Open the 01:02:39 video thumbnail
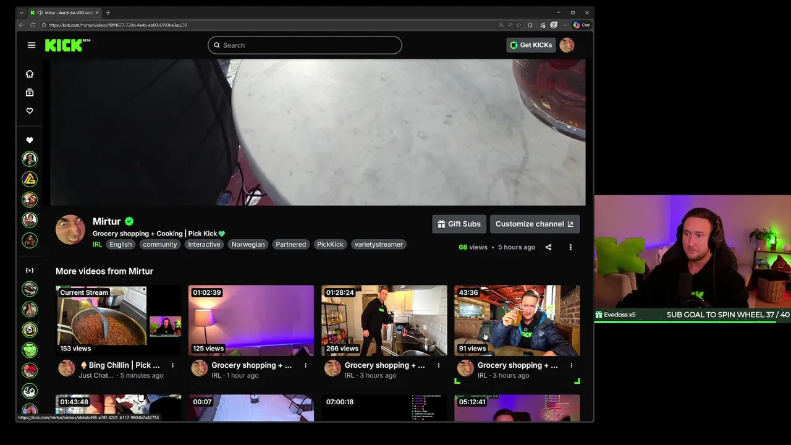Image resolution: width=791 pixels, height=445 pixels. click(x=251, y=320)
